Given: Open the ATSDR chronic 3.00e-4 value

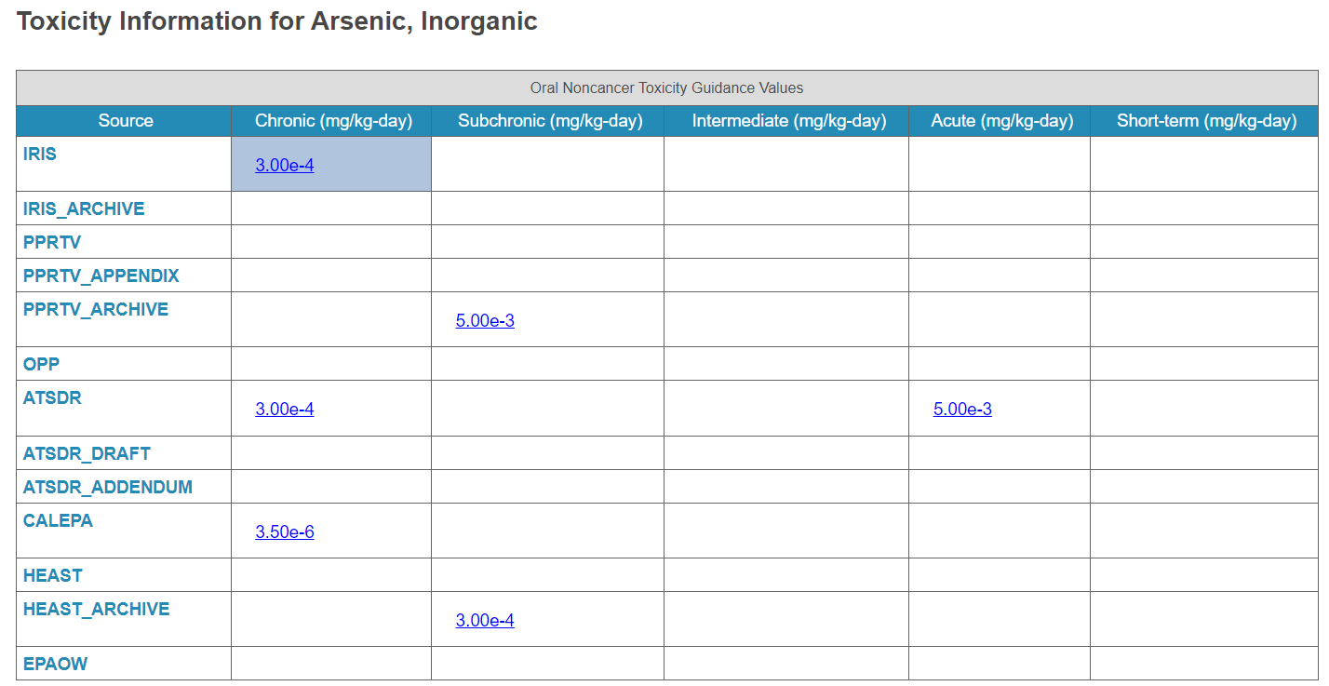Looking at the screenshot, I should coord(284,410).
